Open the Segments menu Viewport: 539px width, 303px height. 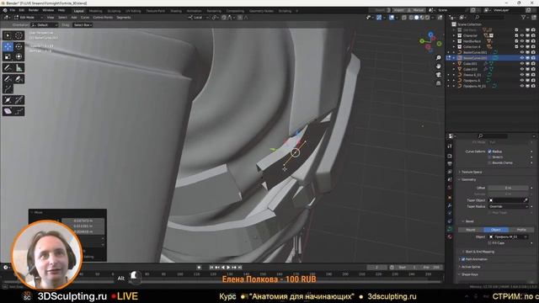(x=124, y=17)
